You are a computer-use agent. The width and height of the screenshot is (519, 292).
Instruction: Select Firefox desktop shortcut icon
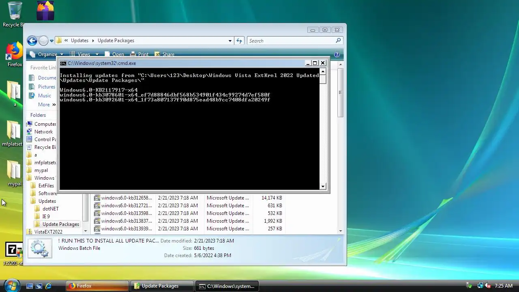coord(14,55)
